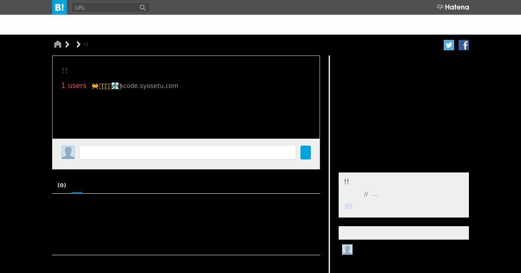Click the user avatar beside comment box

68,152
